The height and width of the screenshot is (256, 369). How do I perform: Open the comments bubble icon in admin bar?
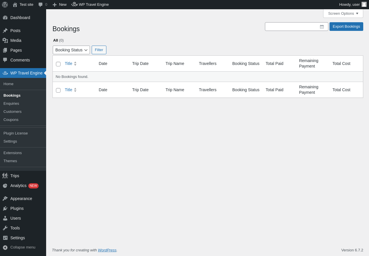pyautogui.click(x=41, y=5)
